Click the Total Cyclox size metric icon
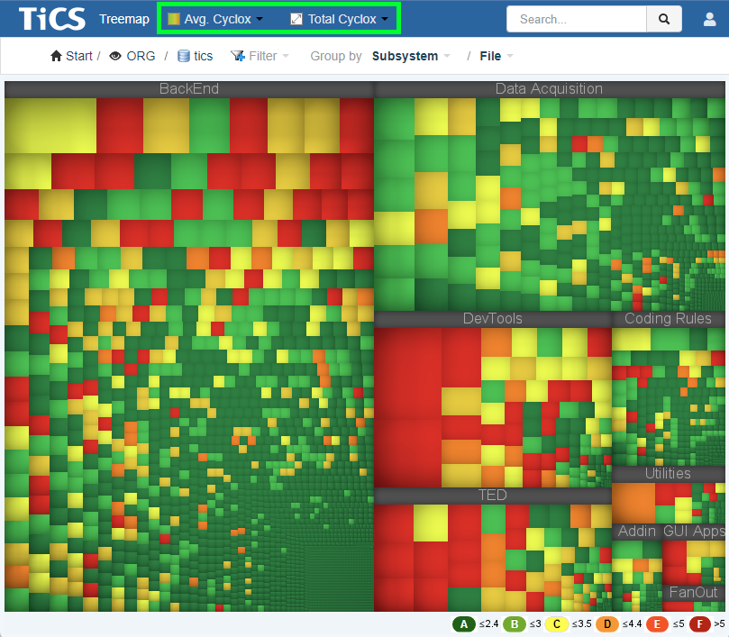 click(x=296, y=19)
